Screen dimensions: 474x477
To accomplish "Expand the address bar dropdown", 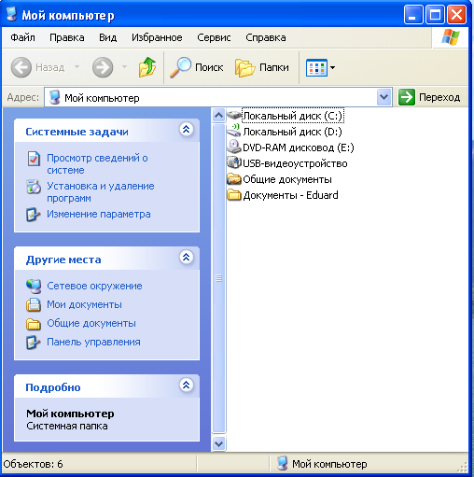I will (x=383, y=97).
